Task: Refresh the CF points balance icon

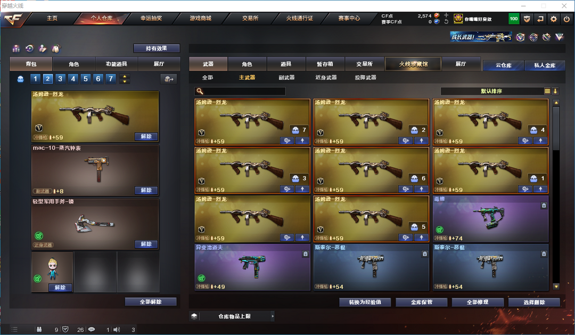Action: (x=446, y=22)
